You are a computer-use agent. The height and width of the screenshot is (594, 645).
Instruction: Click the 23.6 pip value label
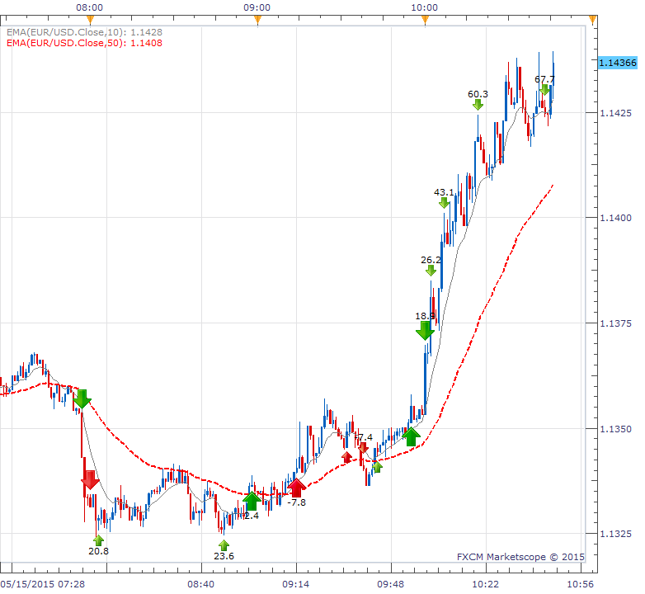224,556
